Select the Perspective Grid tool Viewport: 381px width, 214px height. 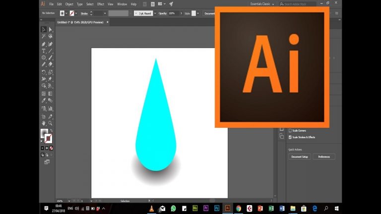[50, 86]
